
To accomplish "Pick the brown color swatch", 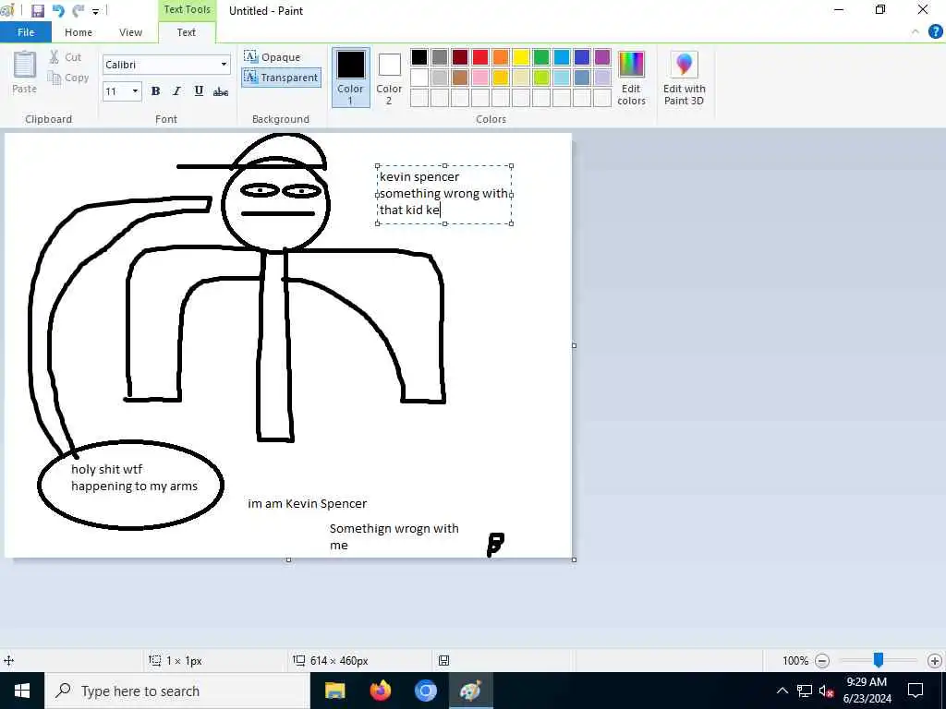I will [x=460, y=78].
